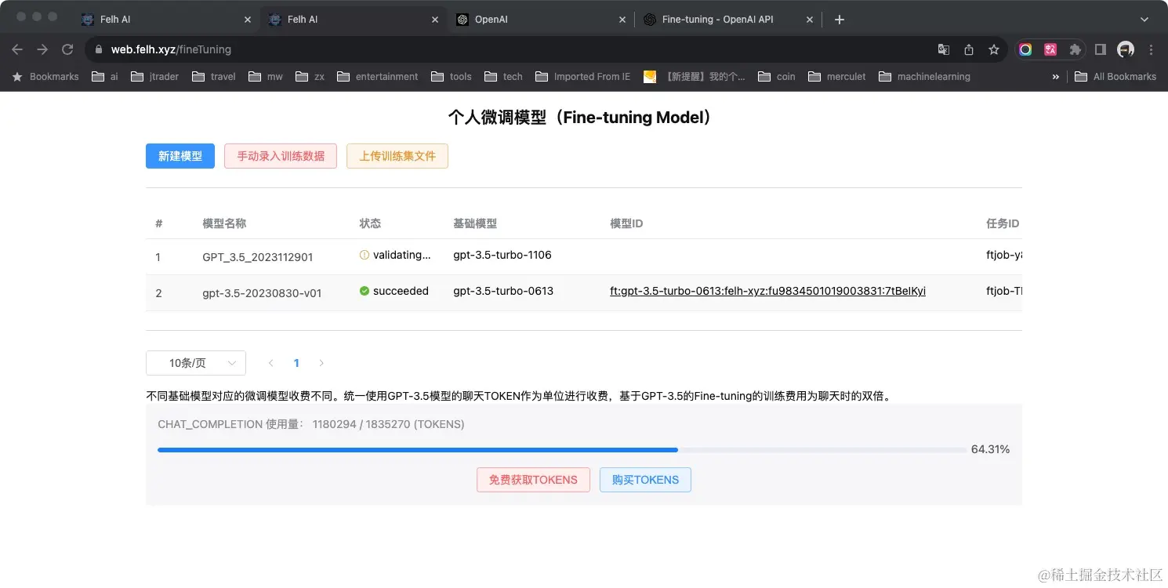Bookmark this page via the star icon
Screen dimensions: 1168x588
994,49
